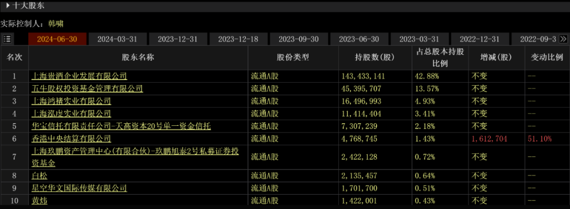Click the 名次 column header
Screen dimensions: 570x209
15,58
